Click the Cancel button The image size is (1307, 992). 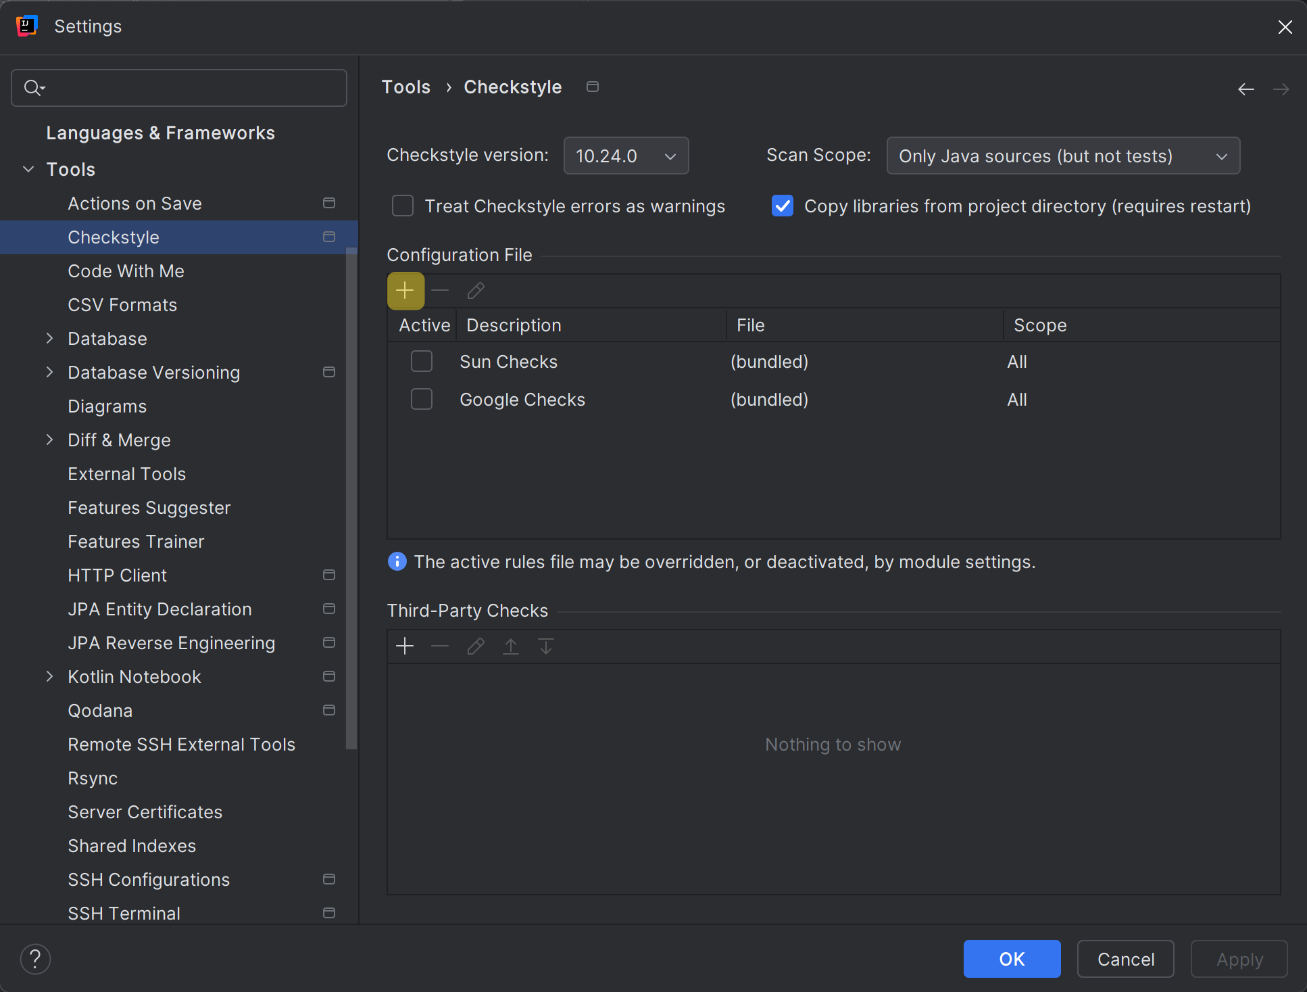click(1126, 959)
